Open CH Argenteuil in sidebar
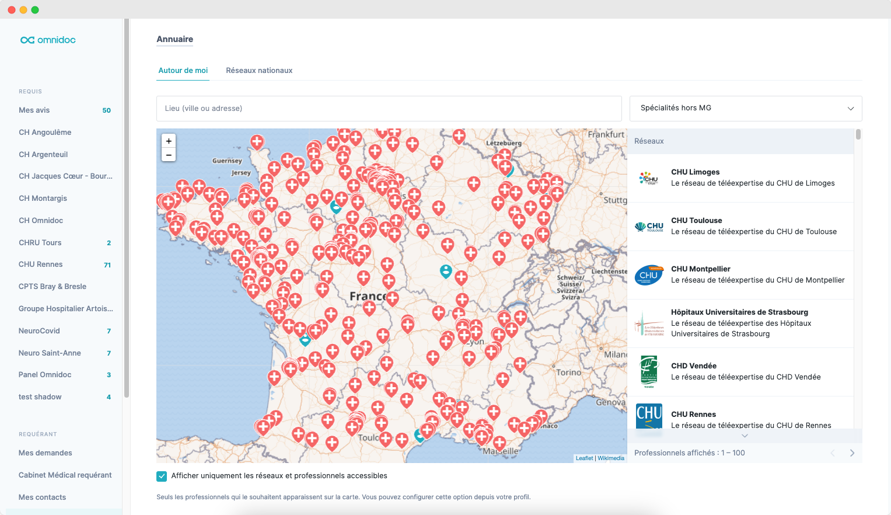This screenshot has width=891, height=515. [x=43, y=155]
